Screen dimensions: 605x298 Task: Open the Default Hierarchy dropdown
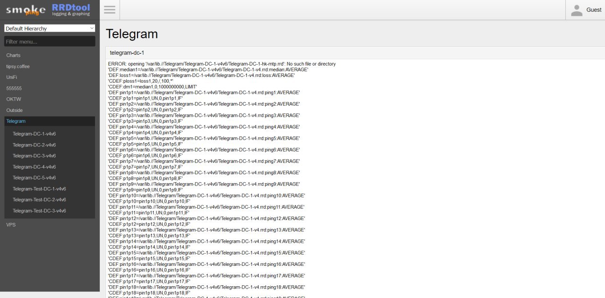pyautogui.click(x=50, y=28)
